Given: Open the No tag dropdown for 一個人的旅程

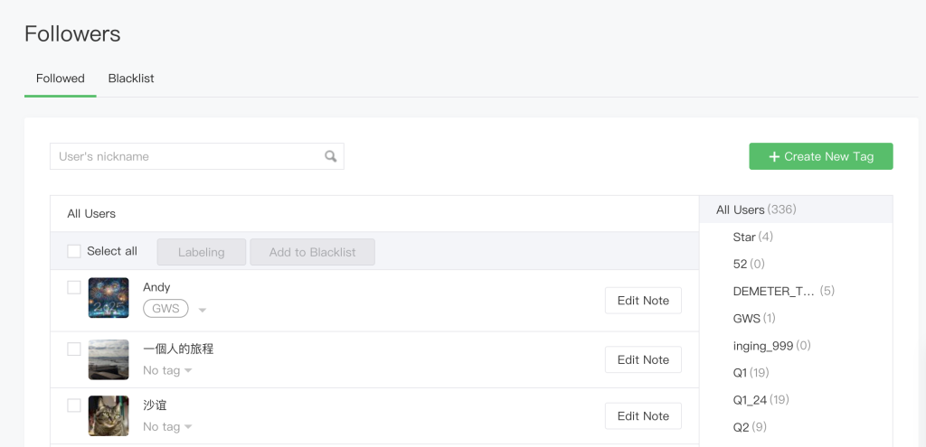Looking at the screenshot, I should pyautogui.click(x=188, y=370).
